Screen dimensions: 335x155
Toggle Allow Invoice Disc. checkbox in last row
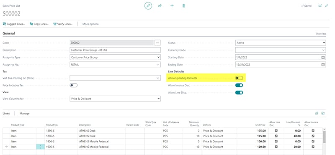click(313, 147)
